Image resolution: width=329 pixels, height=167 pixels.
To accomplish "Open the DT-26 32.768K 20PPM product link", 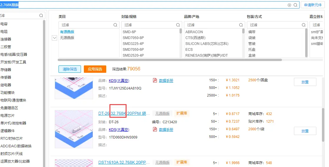I will point(122,113).
